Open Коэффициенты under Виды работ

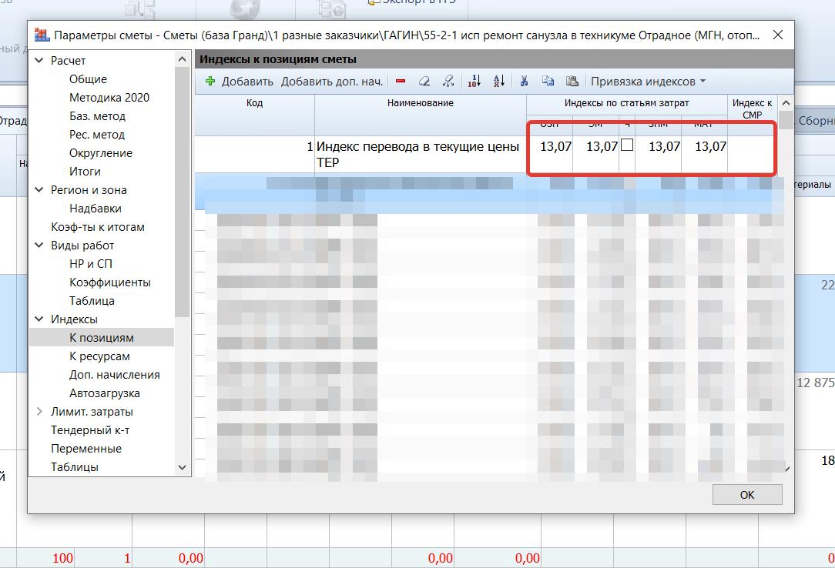[109, 282]
